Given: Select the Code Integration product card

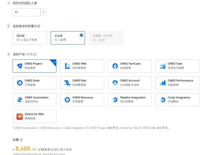Looking at the screenshot, I should pyautogui.click(x=177, y=100).
